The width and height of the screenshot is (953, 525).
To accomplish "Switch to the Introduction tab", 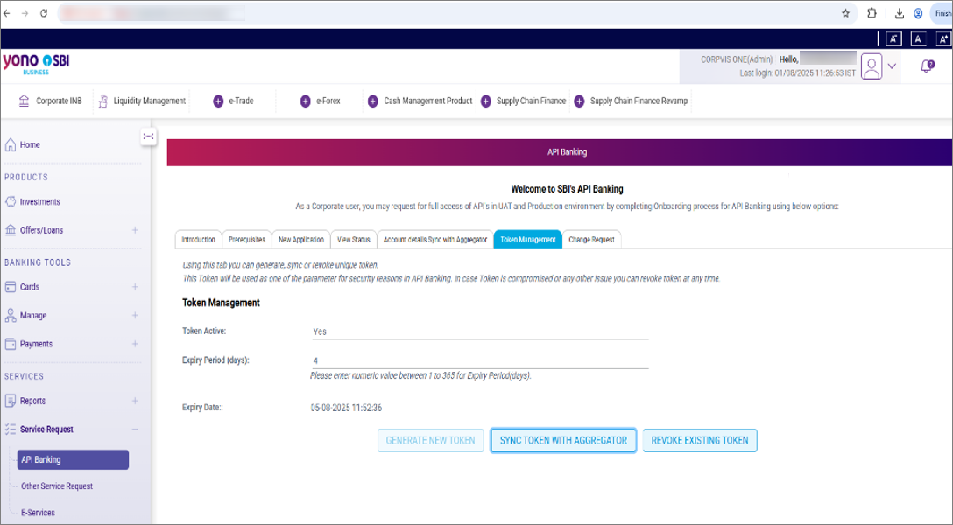I will point(198,240).
